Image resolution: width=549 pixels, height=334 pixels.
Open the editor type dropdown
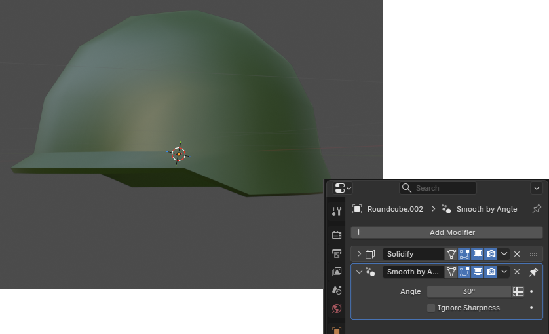[343, 188]
